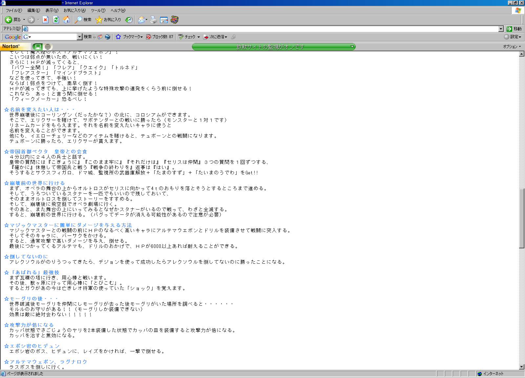525x378 pixels.
Task: Click the Google toolbar news card icon
Action: coord(100,37)
